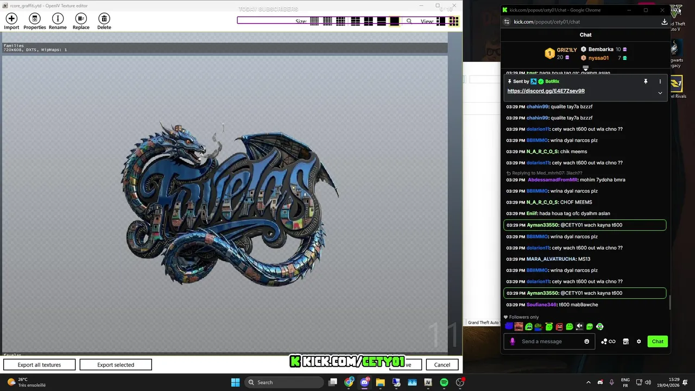
Task: Click username MARA_ALVATRUCHA in chat
Action: click(551, 259)
